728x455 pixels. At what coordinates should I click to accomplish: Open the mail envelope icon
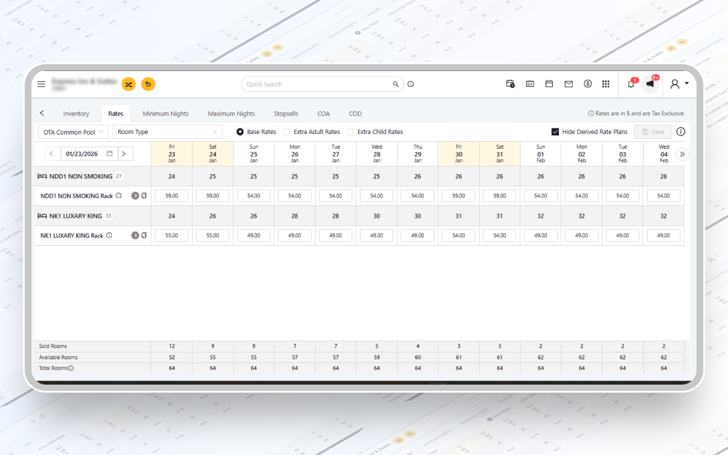pos(568,84)
